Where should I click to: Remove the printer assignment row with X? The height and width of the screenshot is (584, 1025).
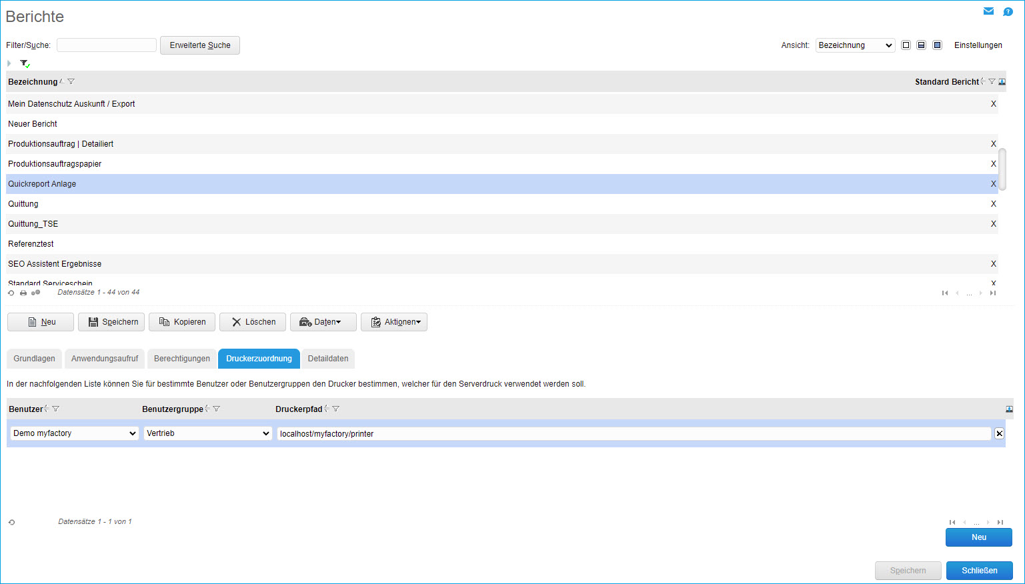click(999, 433)
